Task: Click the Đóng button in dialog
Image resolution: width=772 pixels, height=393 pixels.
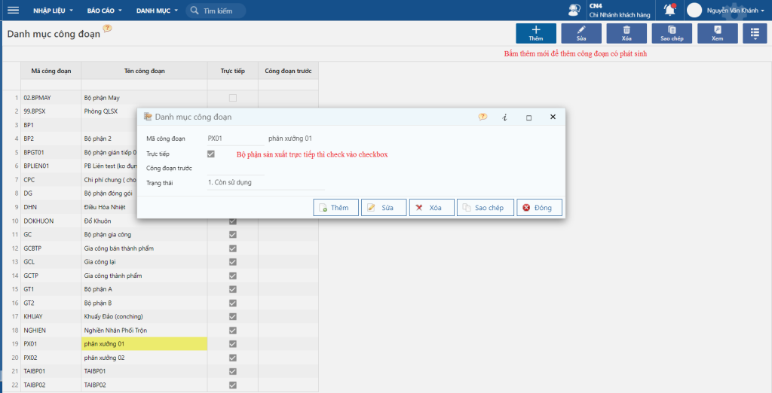Action: click(x=539, y=208)
